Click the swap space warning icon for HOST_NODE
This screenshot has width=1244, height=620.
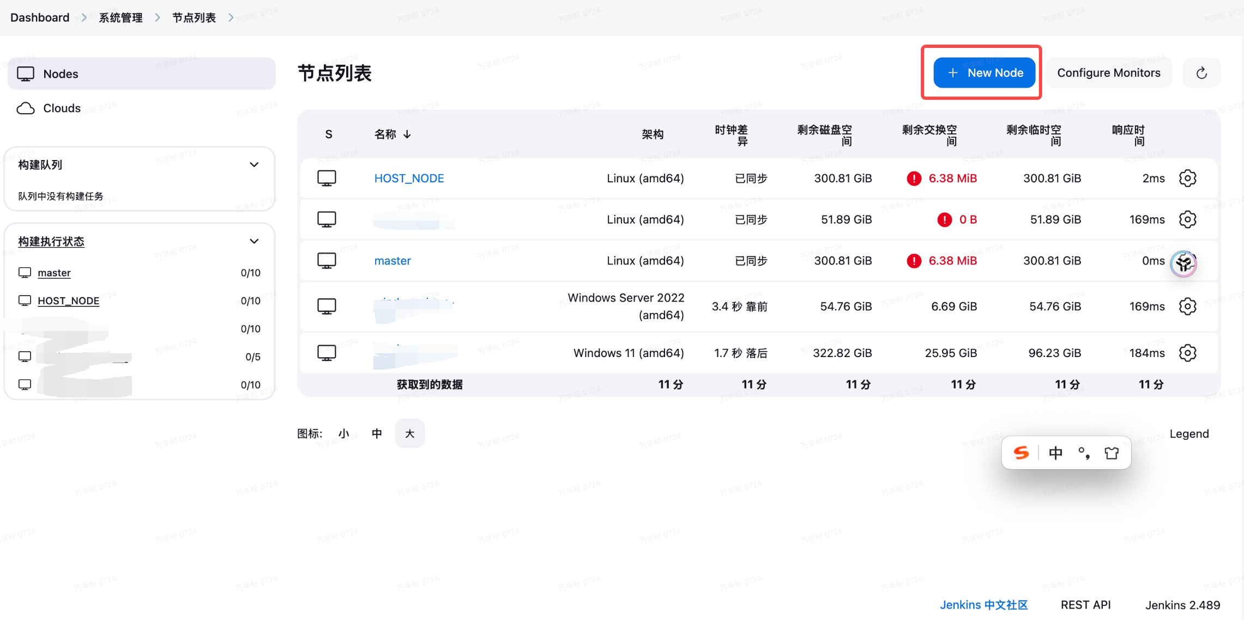[914, 179]
